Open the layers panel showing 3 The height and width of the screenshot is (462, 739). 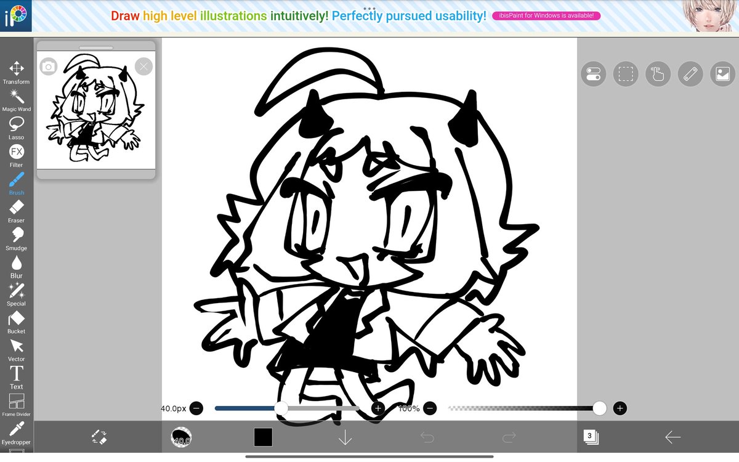(591, 437)
